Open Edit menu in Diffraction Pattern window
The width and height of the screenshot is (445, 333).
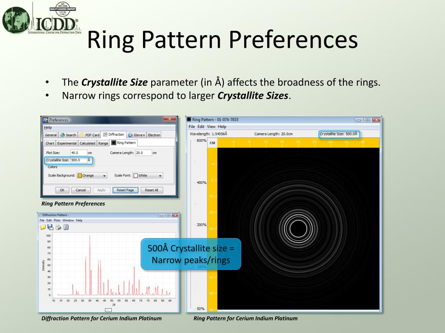[49, 220]
